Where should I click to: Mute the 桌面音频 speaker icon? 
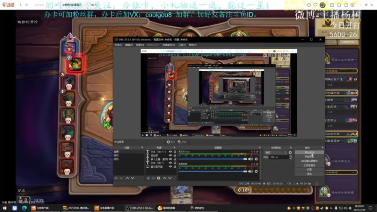click(x=251, y=171)
